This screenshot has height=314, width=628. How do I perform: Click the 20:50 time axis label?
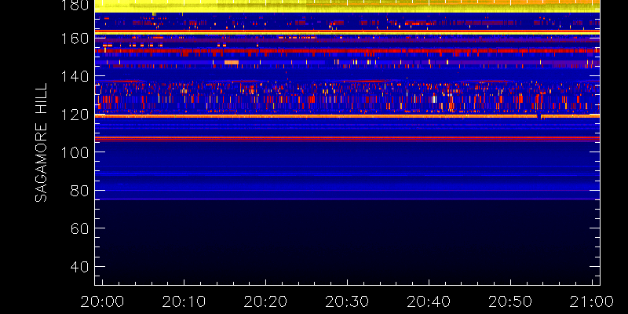pos(510,301)
